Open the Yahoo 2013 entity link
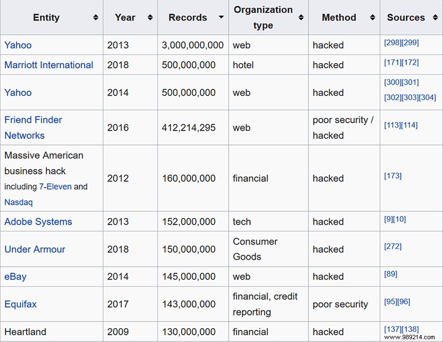The height and width of the screenshot is (342, 443). [x=18, y=45]
